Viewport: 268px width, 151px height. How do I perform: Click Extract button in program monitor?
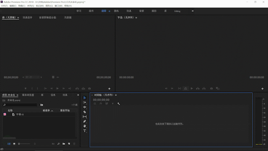click(x=204, y=89)
